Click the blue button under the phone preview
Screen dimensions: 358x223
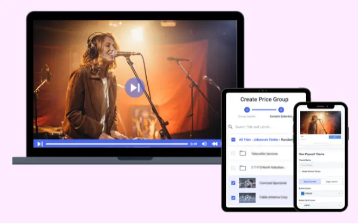tap(335, 137)
